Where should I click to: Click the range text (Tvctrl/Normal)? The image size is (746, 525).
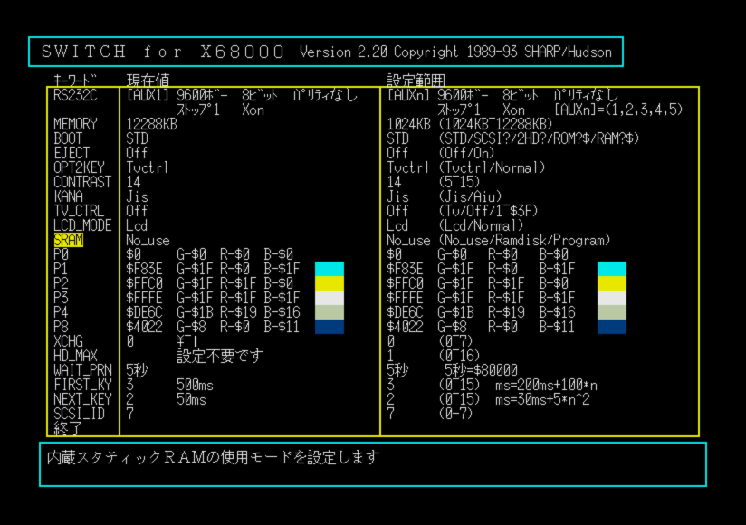492,167
